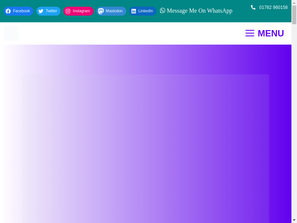The image size is (297, 223).
Task: Open the Message Me On WhatsApp link
Action: click(199, 10)
